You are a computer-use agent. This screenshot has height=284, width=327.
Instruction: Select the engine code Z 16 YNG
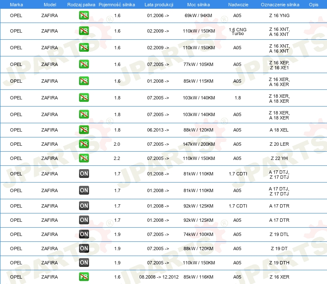(x=279, y=15)
